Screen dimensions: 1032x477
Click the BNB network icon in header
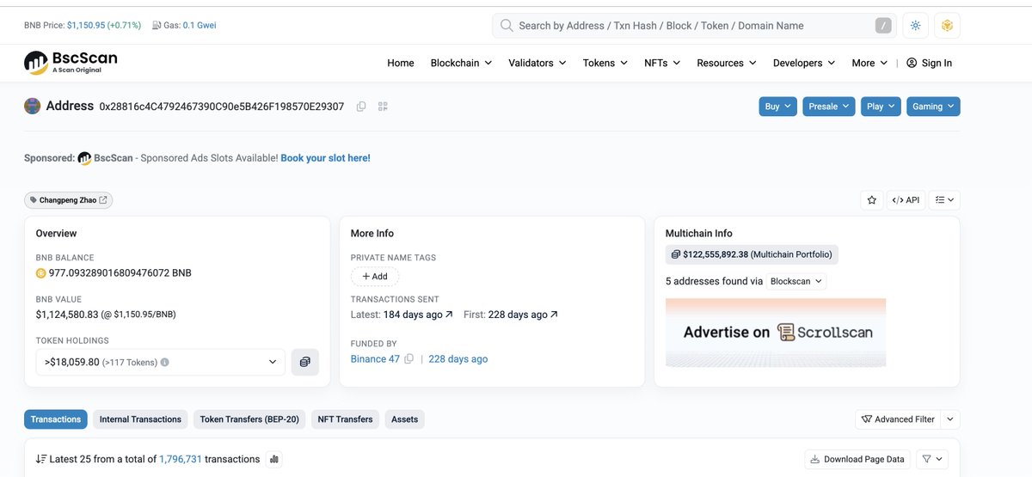click(x=947, y=26)
